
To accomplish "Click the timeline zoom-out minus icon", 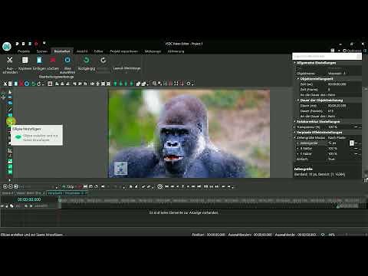I will [11, 186].
